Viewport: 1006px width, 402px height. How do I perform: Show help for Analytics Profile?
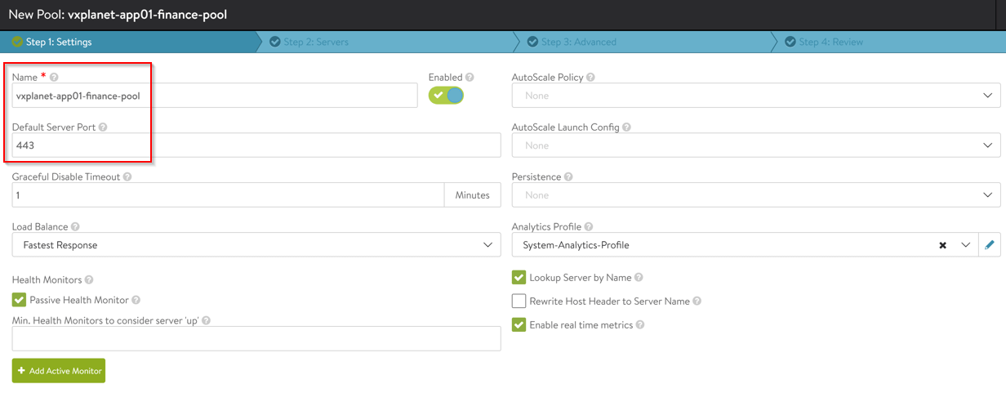pos(589,227)
